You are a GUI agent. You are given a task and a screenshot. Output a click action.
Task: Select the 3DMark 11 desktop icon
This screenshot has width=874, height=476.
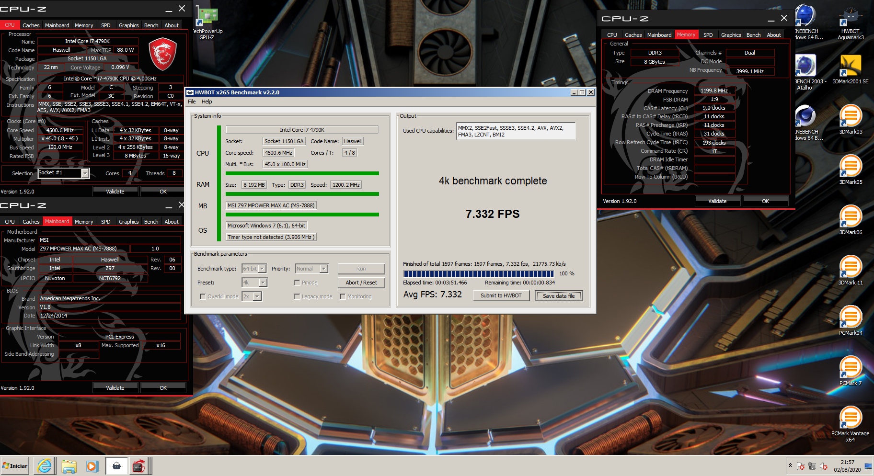[x=851, y=270]
